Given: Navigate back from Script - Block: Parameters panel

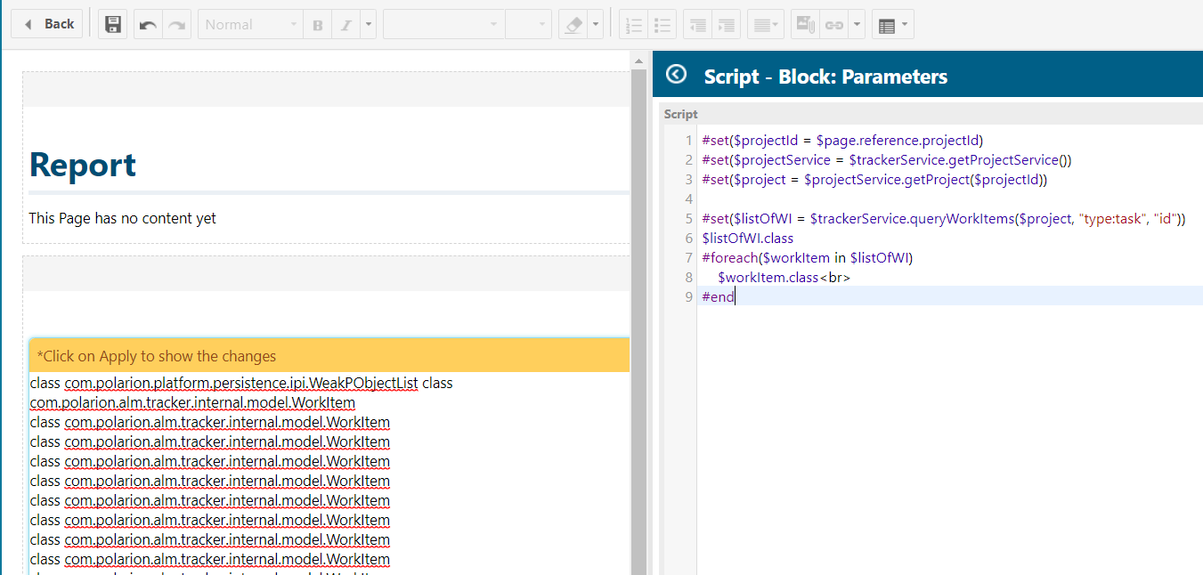Looking at the screenshot, I should coord(676,75).
